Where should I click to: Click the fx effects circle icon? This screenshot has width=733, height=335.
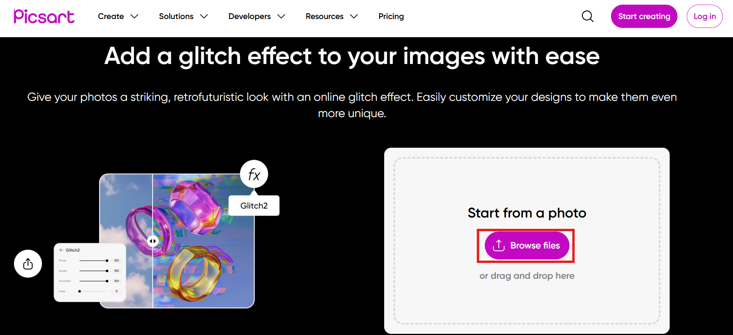[254, 174]
